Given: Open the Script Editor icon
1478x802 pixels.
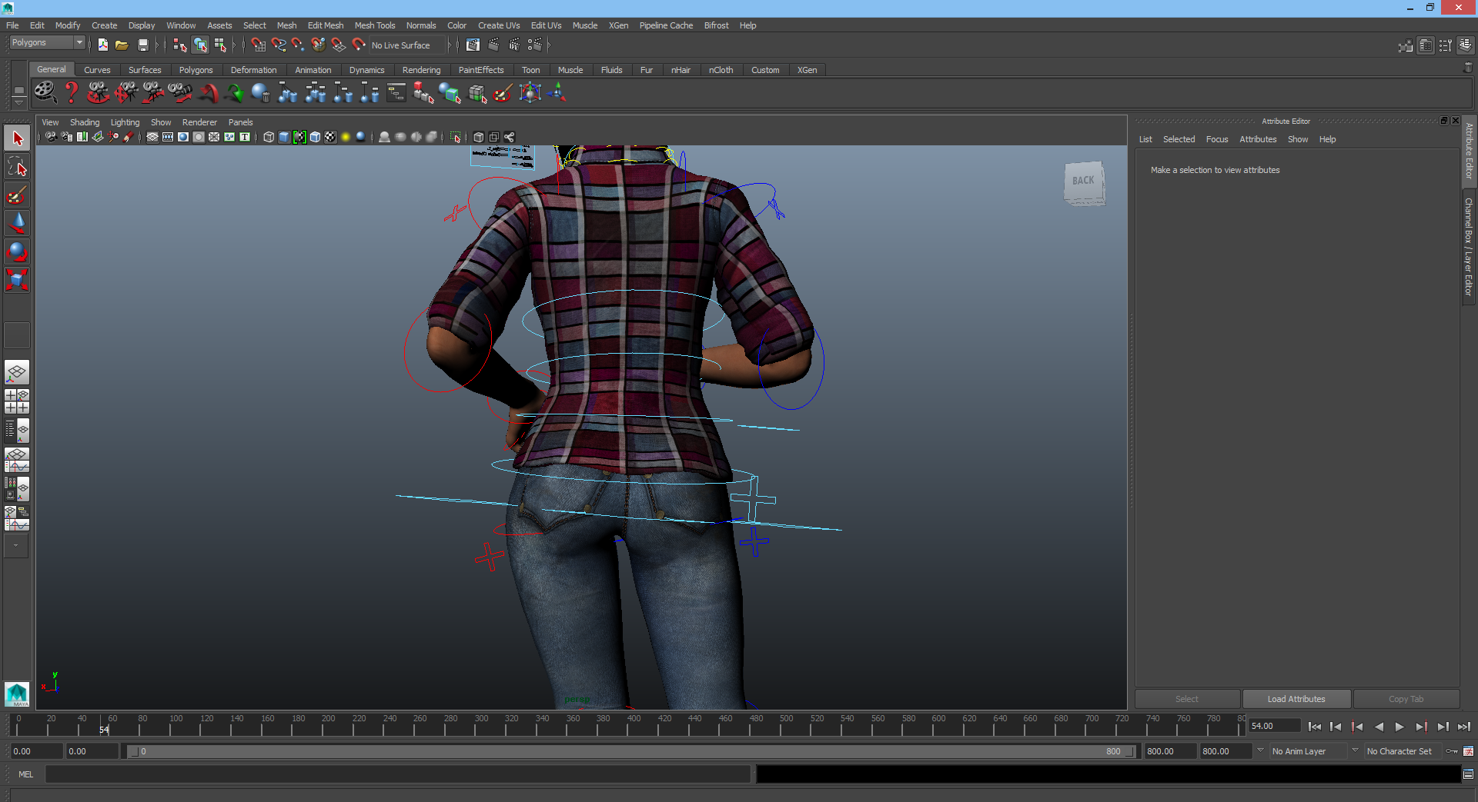Looking at the screenshot, I should click(x=1468, y=774).
